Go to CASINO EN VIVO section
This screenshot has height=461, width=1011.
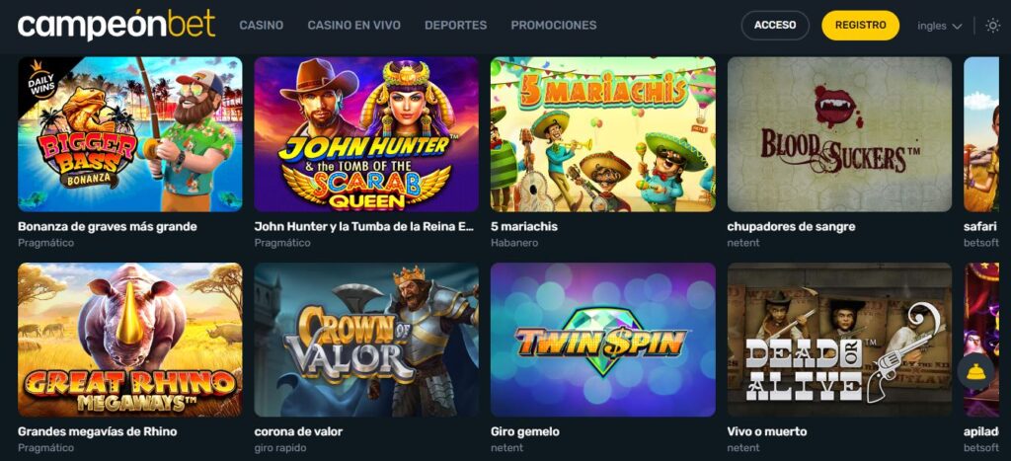(354, 25)
